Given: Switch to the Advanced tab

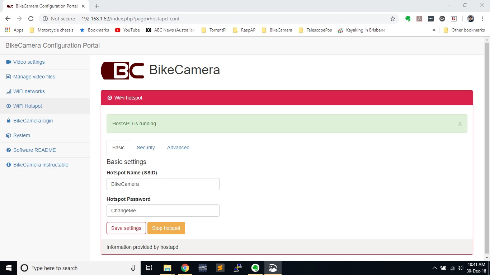Looking at the screenshot, I should coord(178,148).
